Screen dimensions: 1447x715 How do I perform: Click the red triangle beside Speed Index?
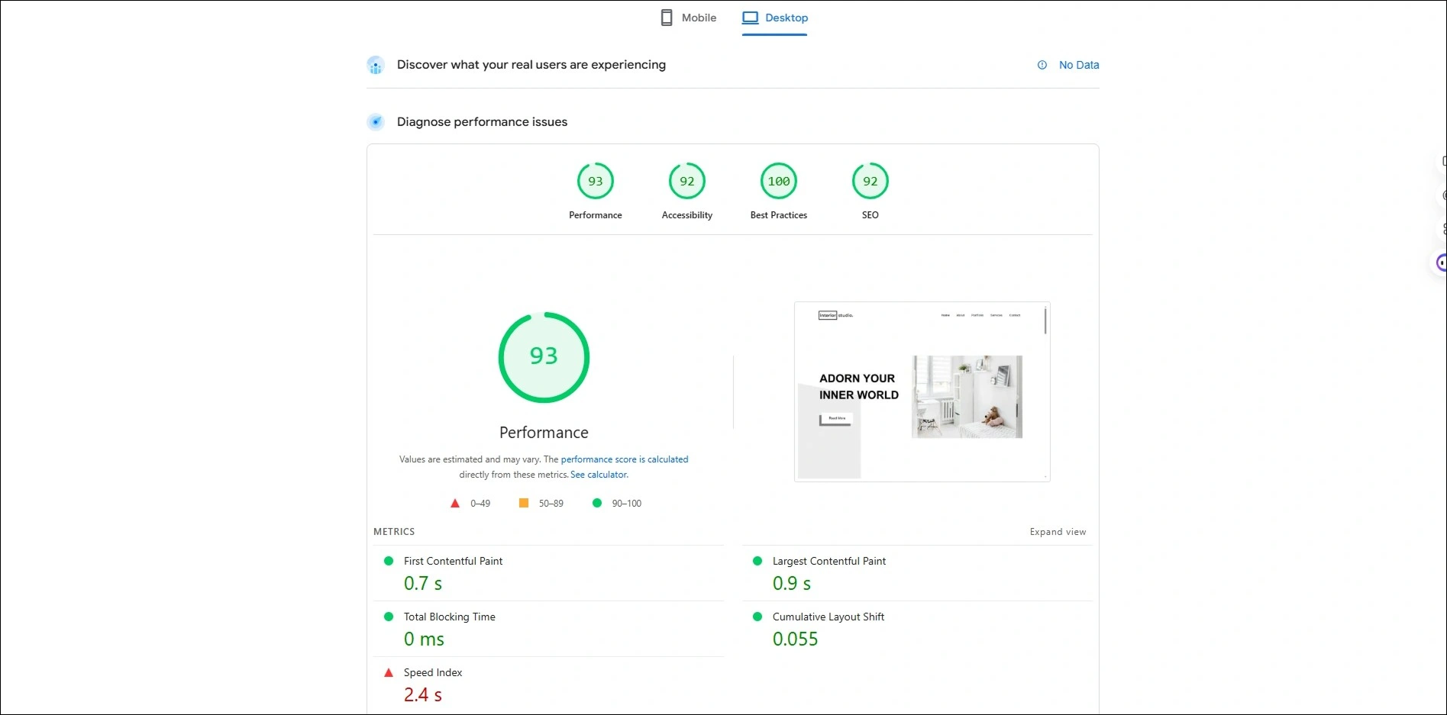(389, 672)
